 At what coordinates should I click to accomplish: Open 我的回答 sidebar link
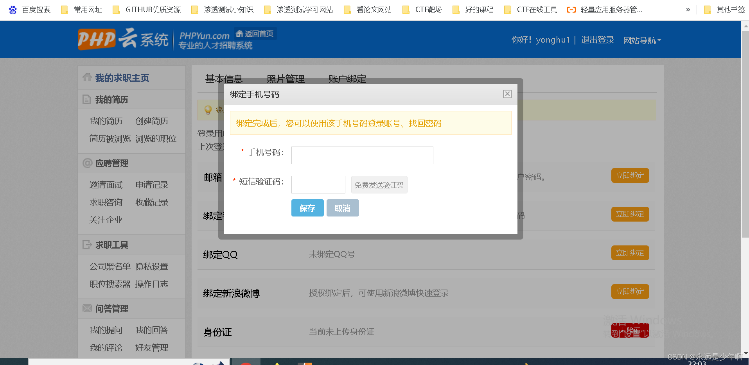point(152,330)
